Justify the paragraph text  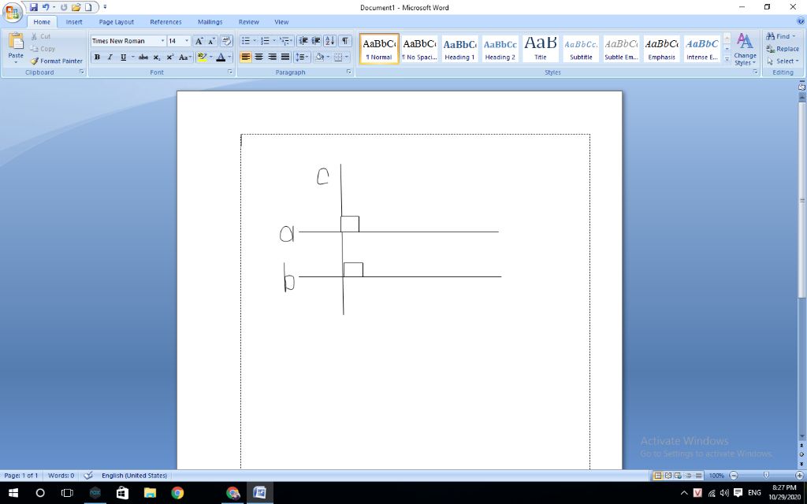coord(285,57)
